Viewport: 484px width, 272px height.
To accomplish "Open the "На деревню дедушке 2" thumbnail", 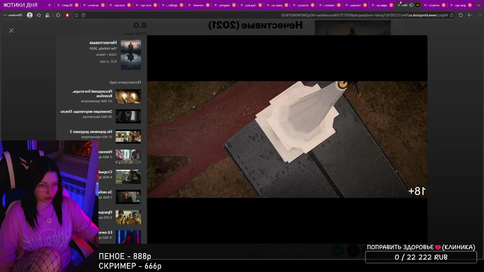I will click(x=128, y=136).
